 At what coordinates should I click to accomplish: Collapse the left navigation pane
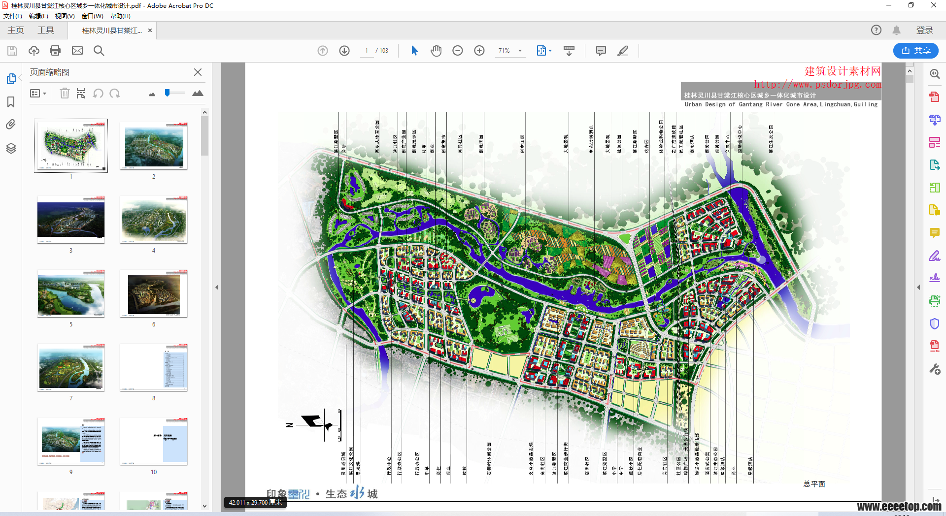click(216, 288)
